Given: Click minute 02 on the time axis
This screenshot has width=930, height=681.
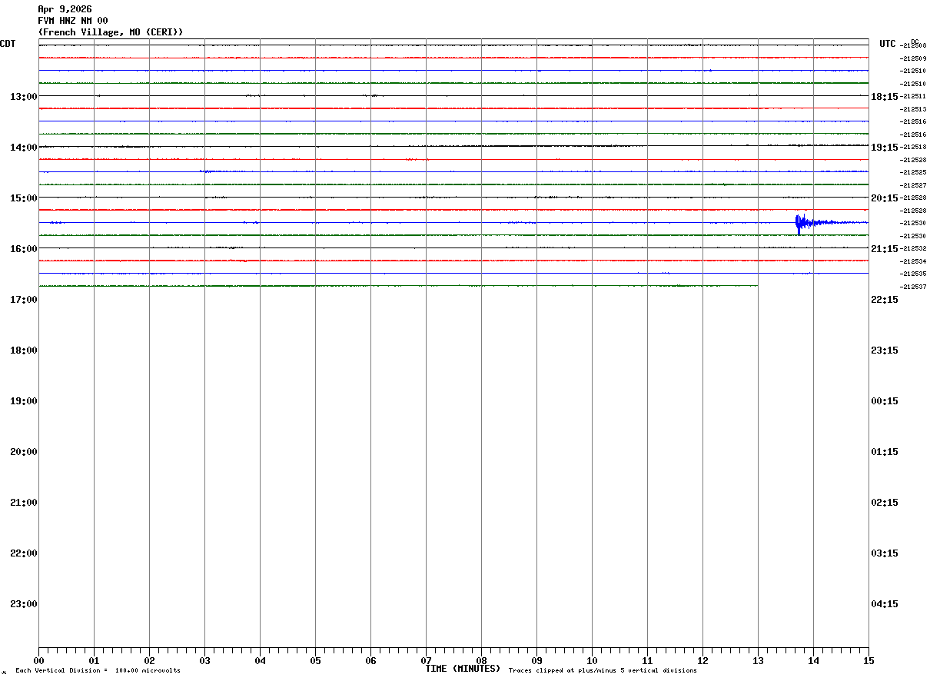Looking at the screenshot, I should point(149,660).
